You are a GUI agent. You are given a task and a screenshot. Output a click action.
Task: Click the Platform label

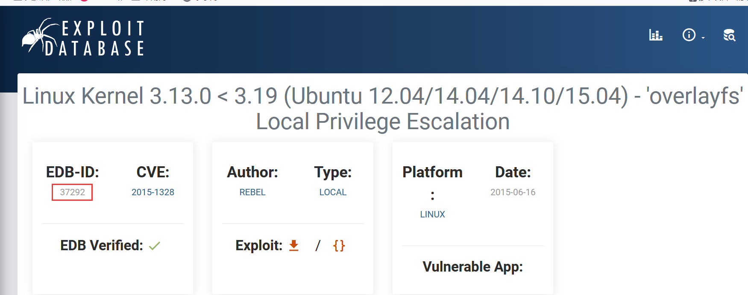click(432, 183)
